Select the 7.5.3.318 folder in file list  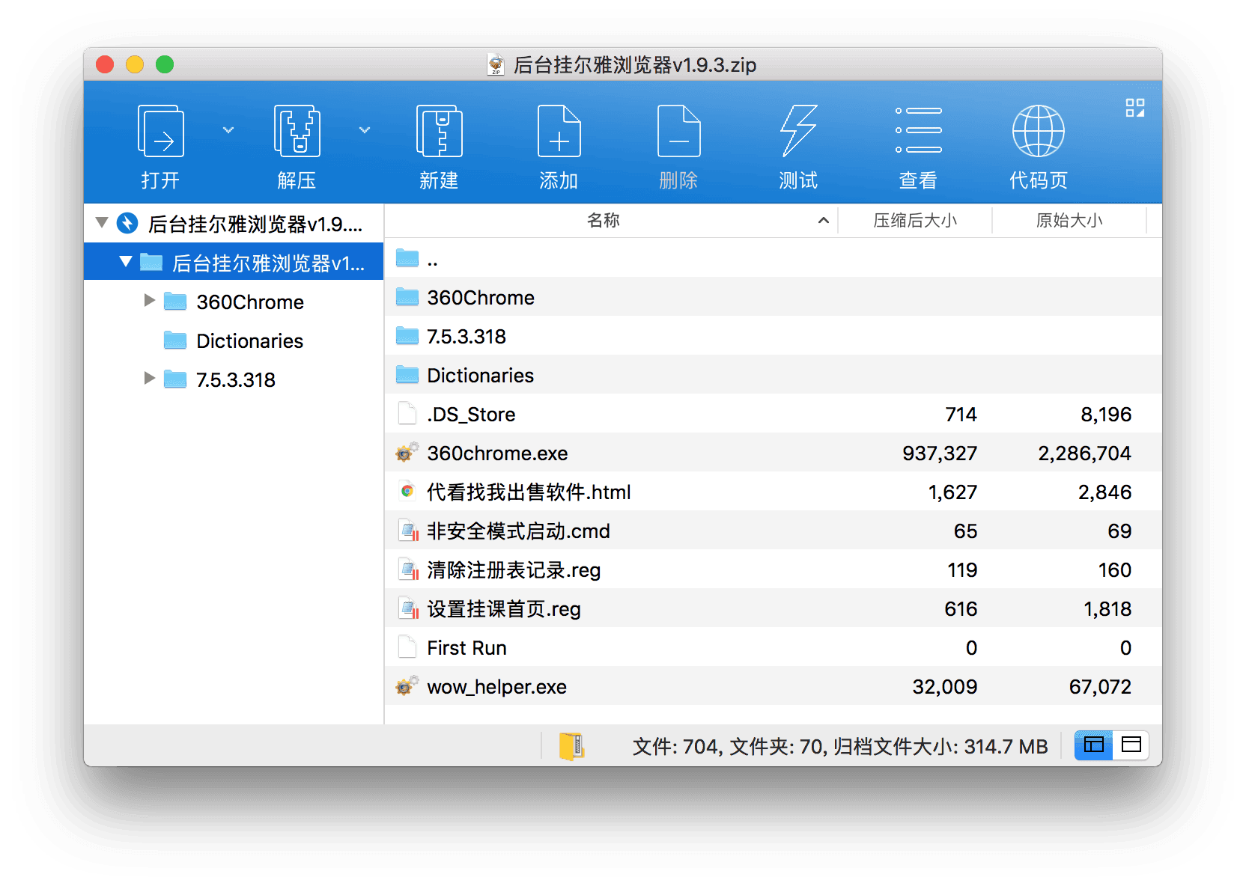coord(774,337)
